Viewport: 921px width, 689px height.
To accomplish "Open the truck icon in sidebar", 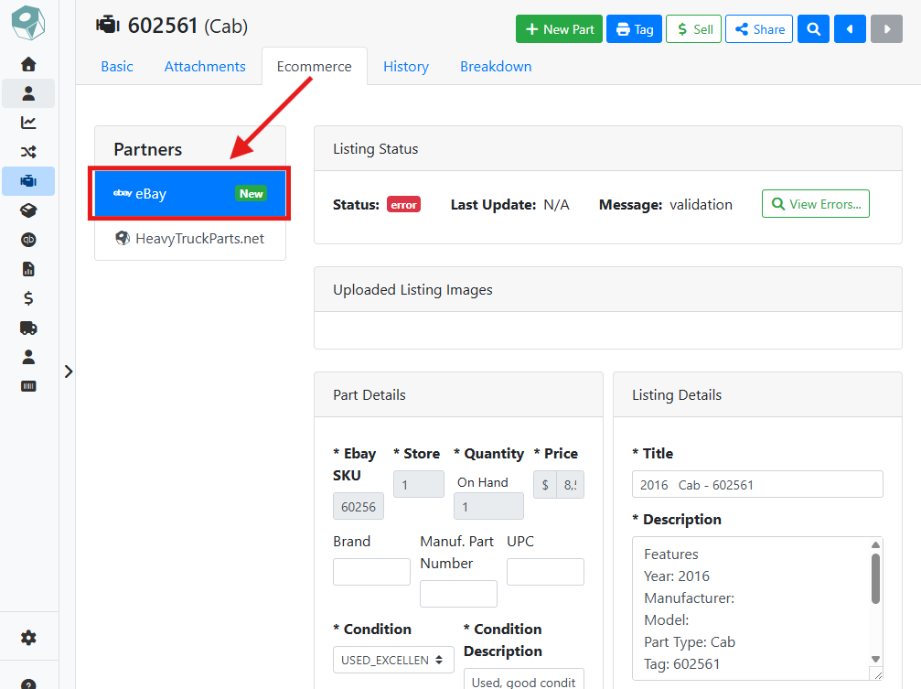I will pyautogui.click(x=28, y=328).
